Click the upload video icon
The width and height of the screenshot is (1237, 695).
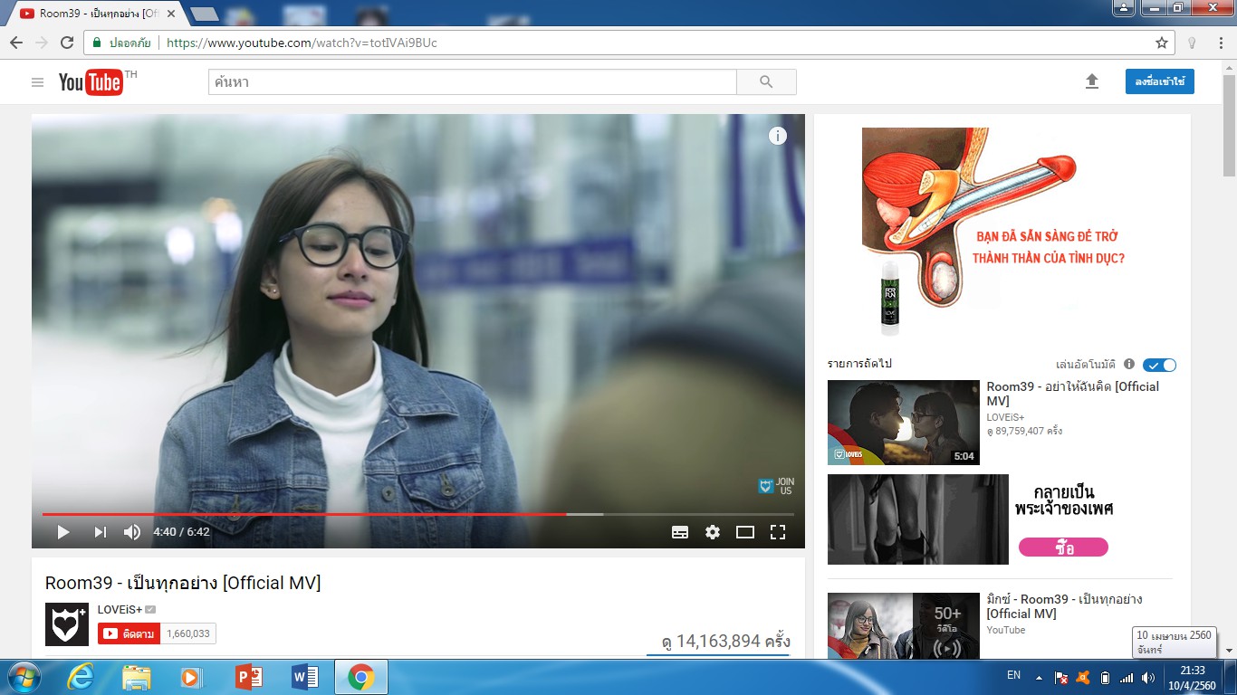pyautogui.click(x=1092, y=81)
